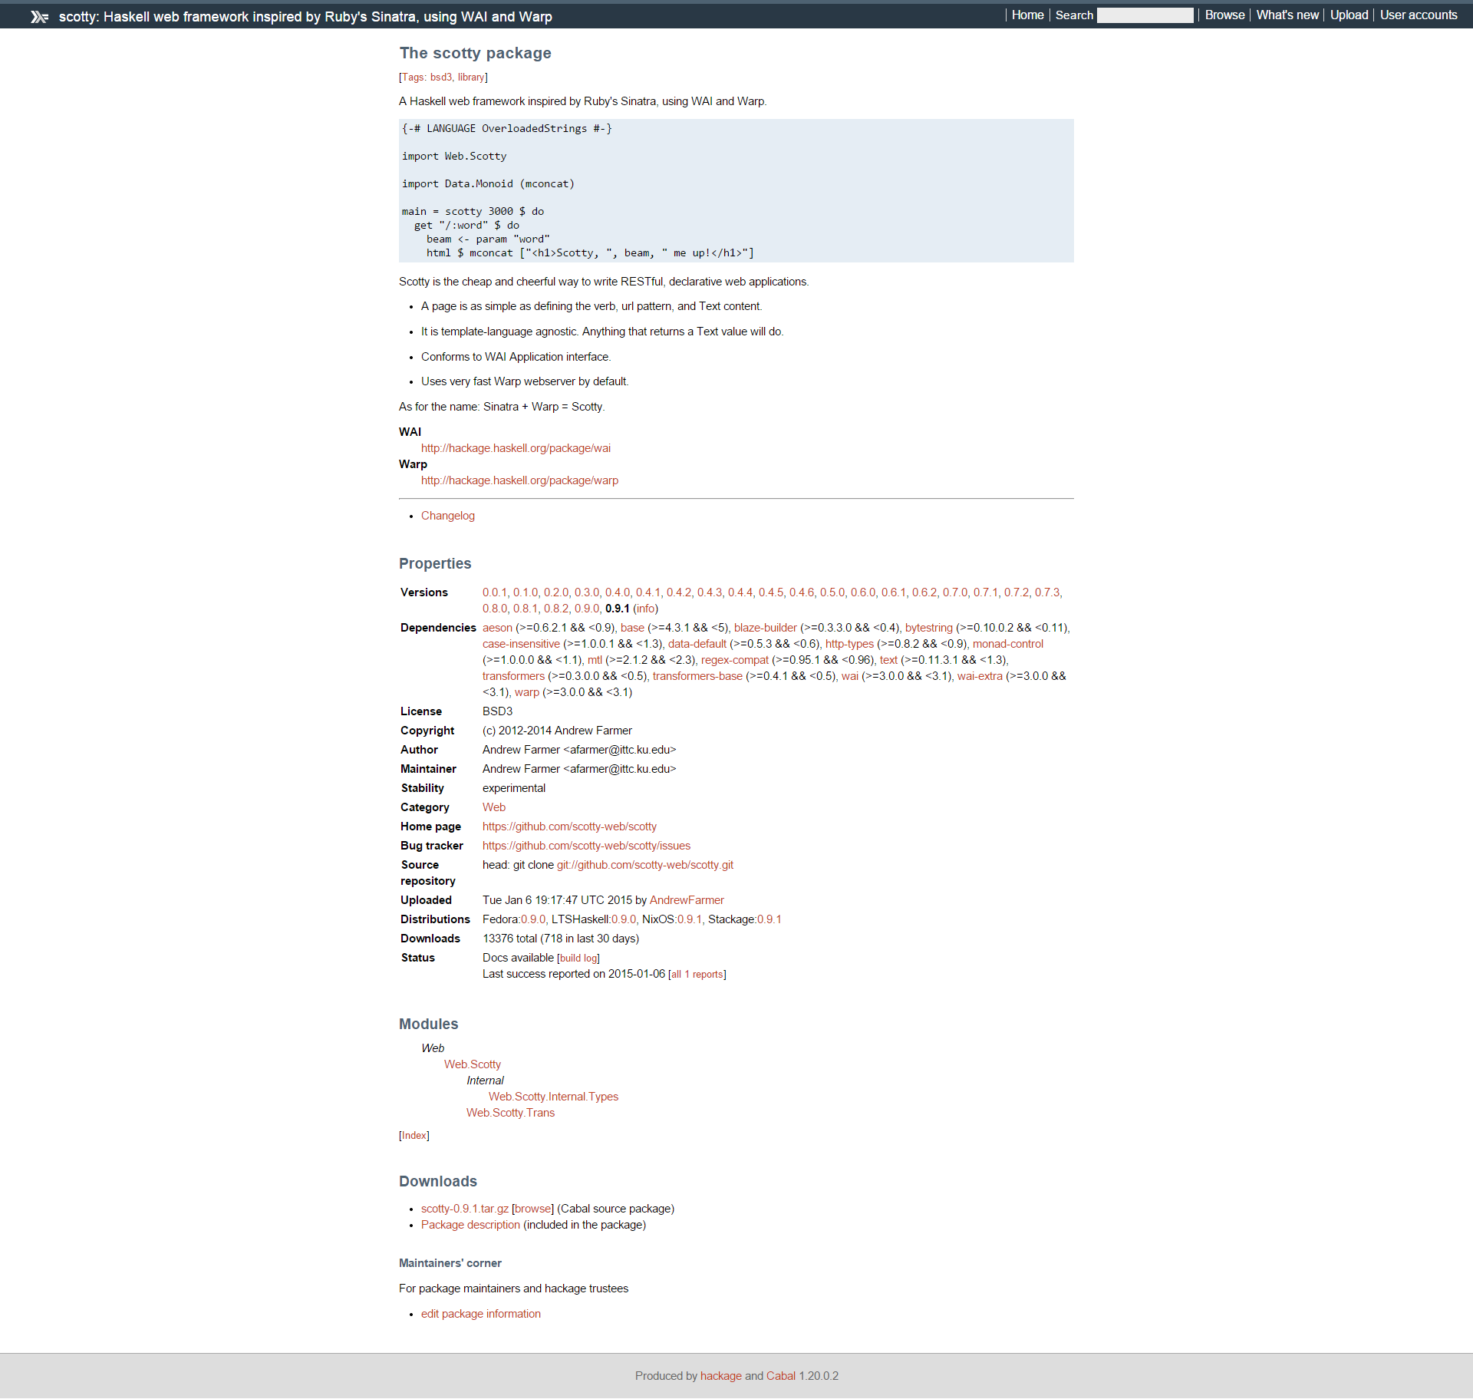1473x1399 pixels.
Task: Click the git clone repository URL
Action: (x=645, y=865)
